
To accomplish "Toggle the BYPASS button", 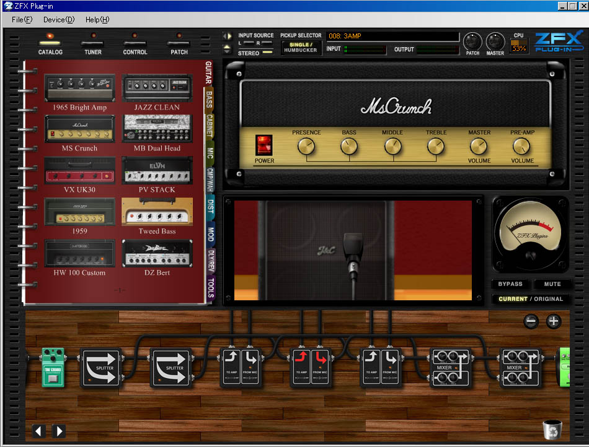I will [x=510, y=284].
